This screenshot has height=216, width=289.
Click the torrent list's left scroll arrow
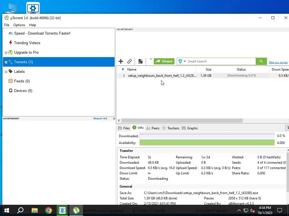click(119, 120)
